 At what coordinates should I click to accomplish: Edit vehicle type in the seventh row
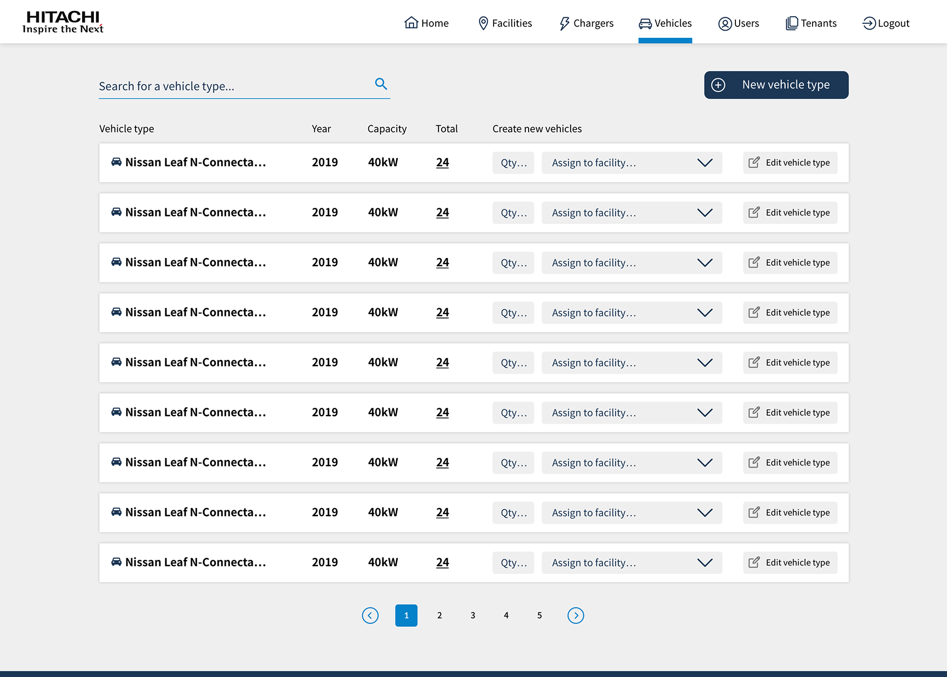click(790, 462)
